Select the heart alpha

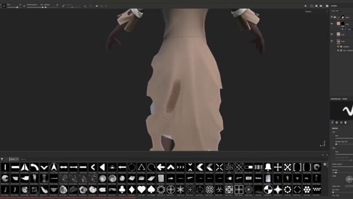click(x=141, y=190)
